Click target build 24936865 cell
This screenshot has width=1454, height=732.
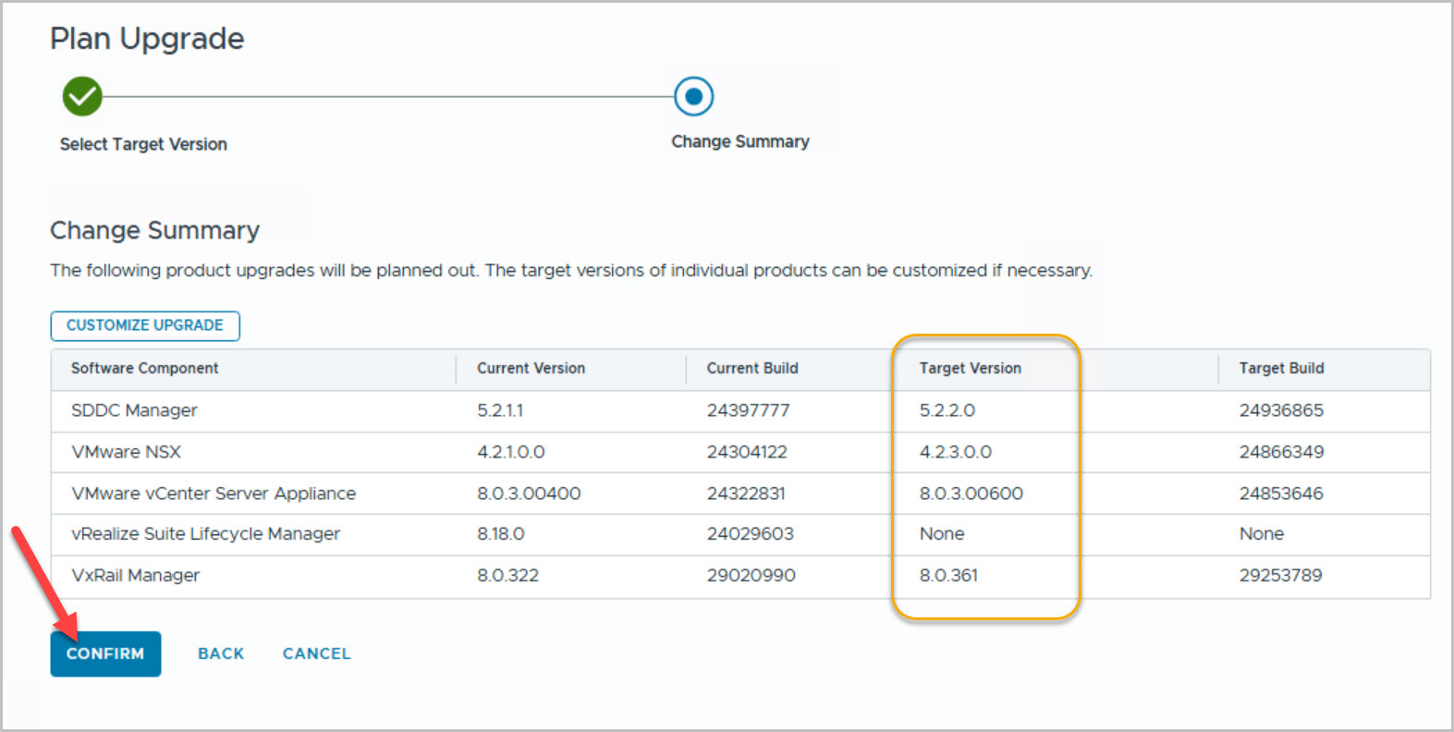point(1281,410)
